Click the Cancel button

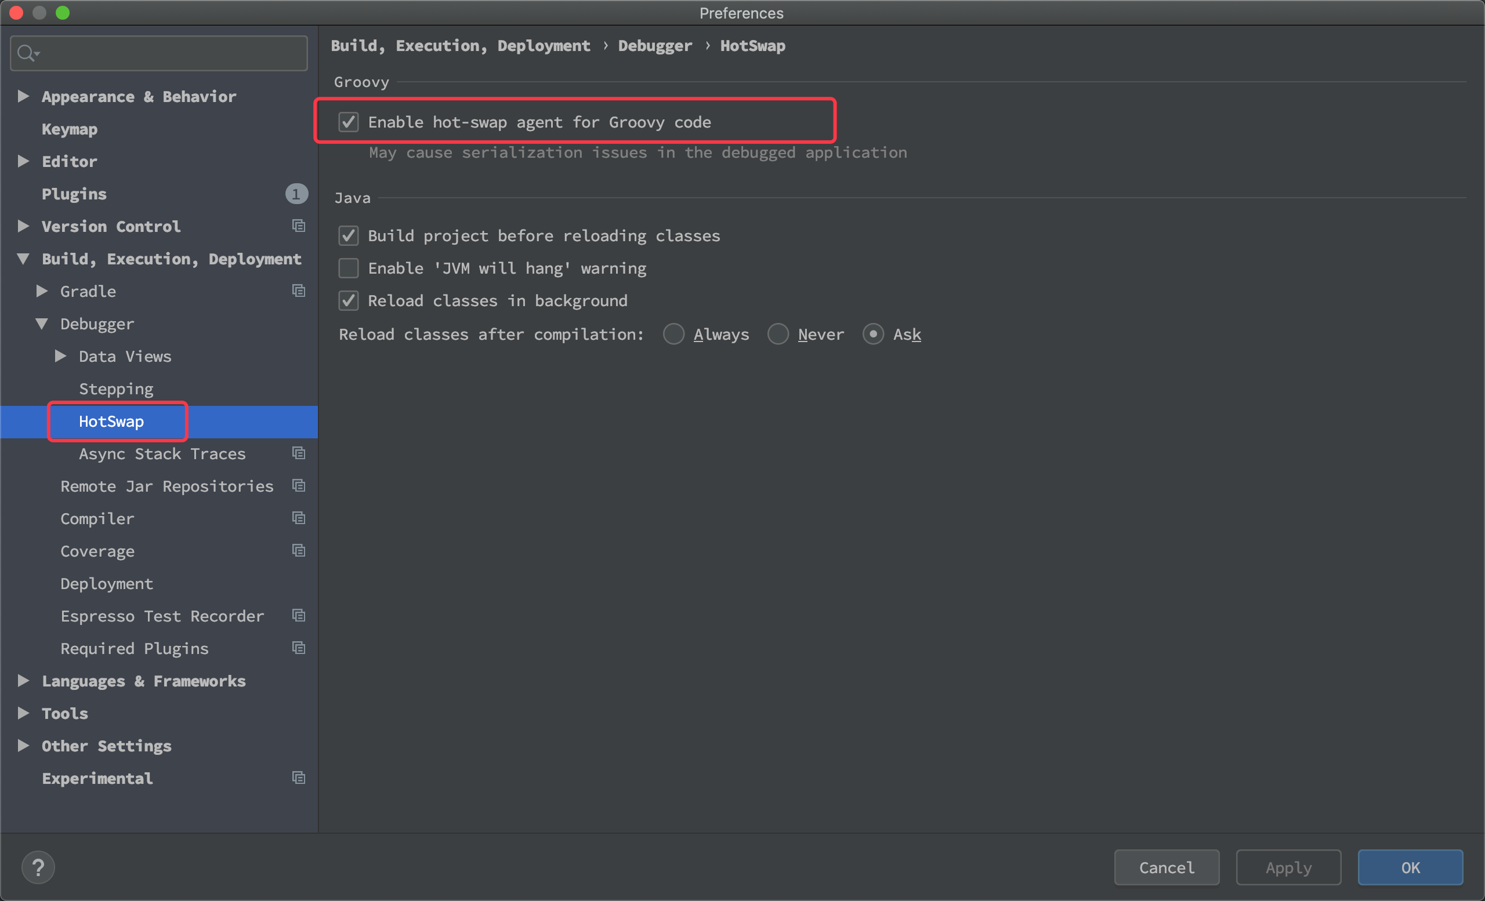[x=1166, y=867]
